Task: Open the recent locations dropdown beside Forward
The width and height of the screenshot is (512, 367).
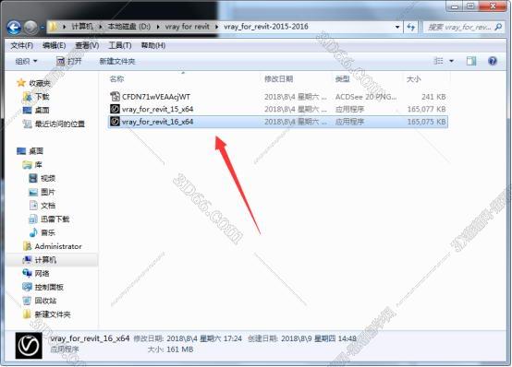Action: click(43, 28)
